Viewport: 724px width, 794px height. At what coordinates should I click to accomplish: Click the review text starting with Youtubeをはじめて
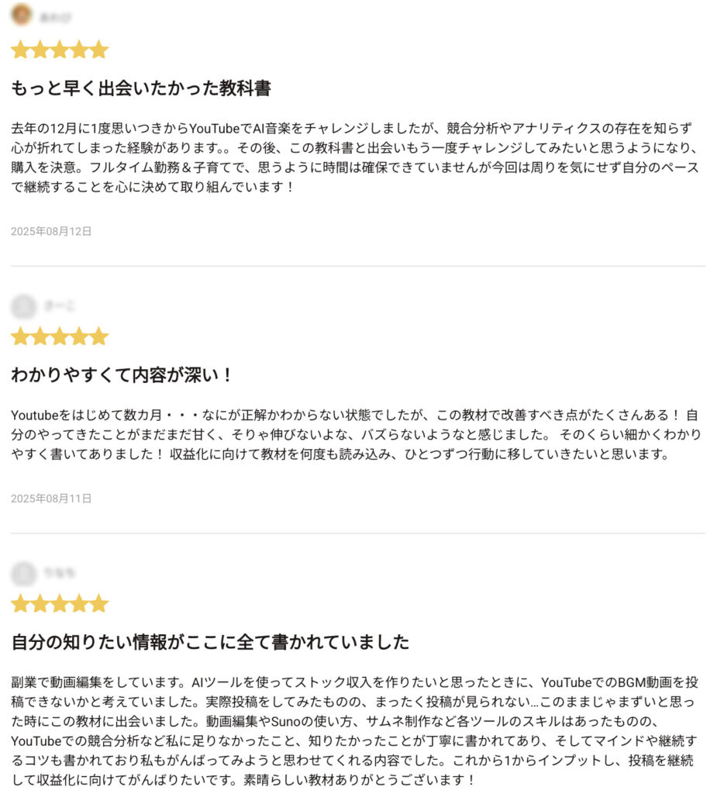(x=356, y=434)
